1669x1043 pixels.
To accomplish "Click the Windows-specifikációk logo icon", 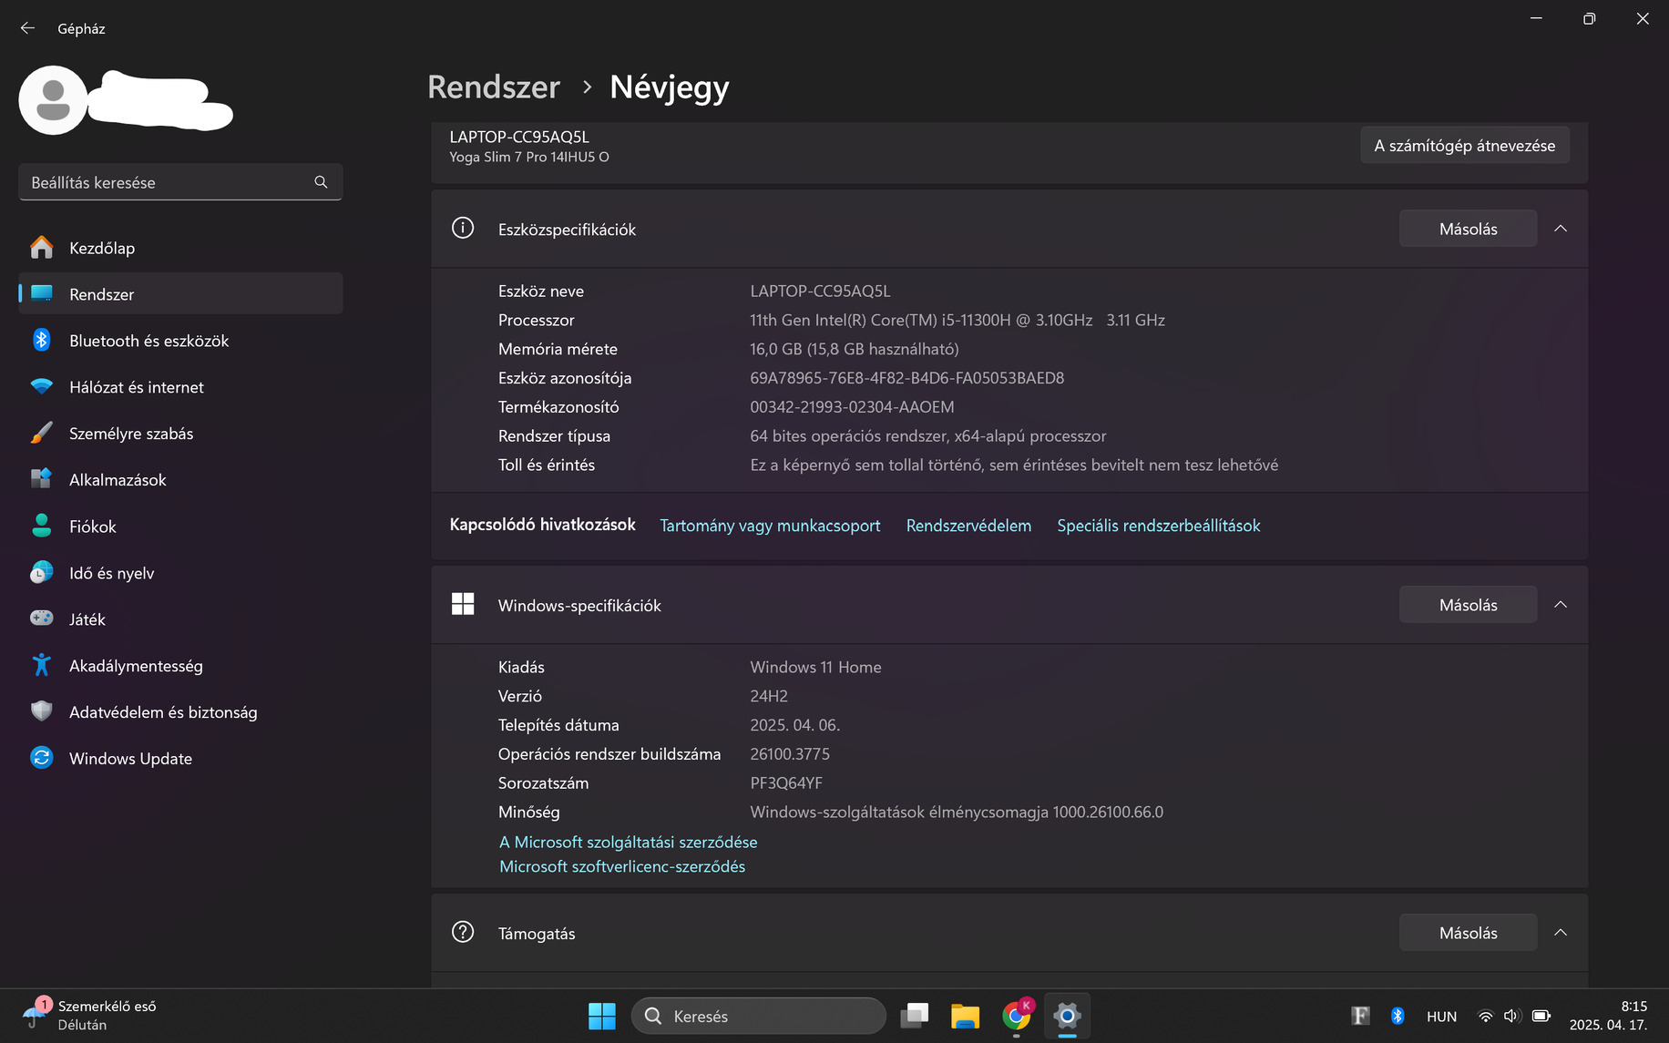I will (x=463, y=604).
